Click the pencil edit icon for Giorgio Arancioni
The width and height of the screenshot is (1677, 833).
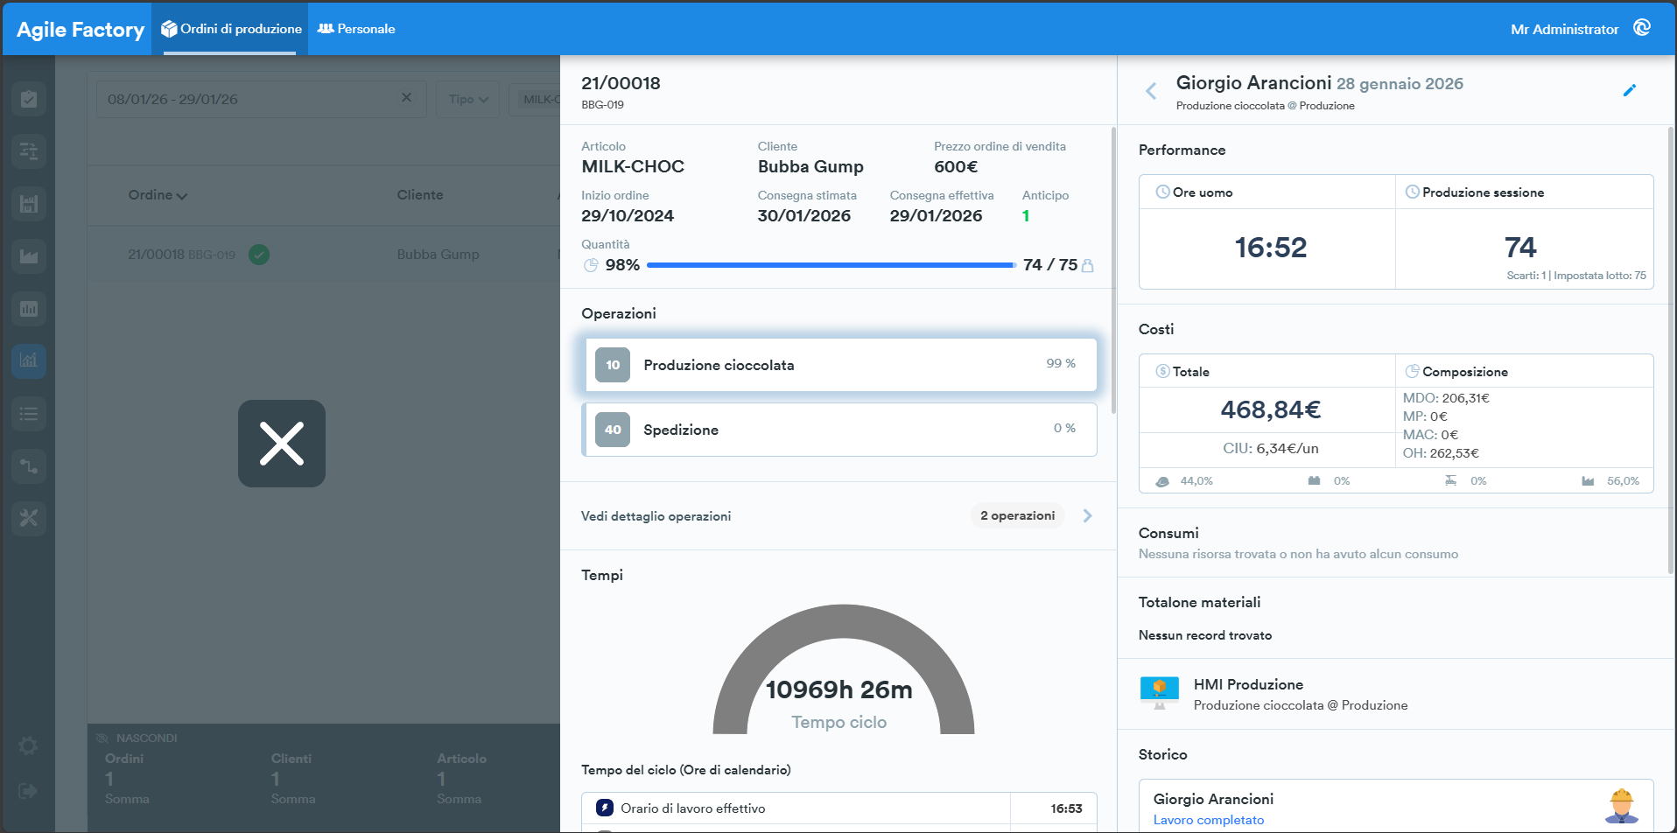pos(1630,90)
